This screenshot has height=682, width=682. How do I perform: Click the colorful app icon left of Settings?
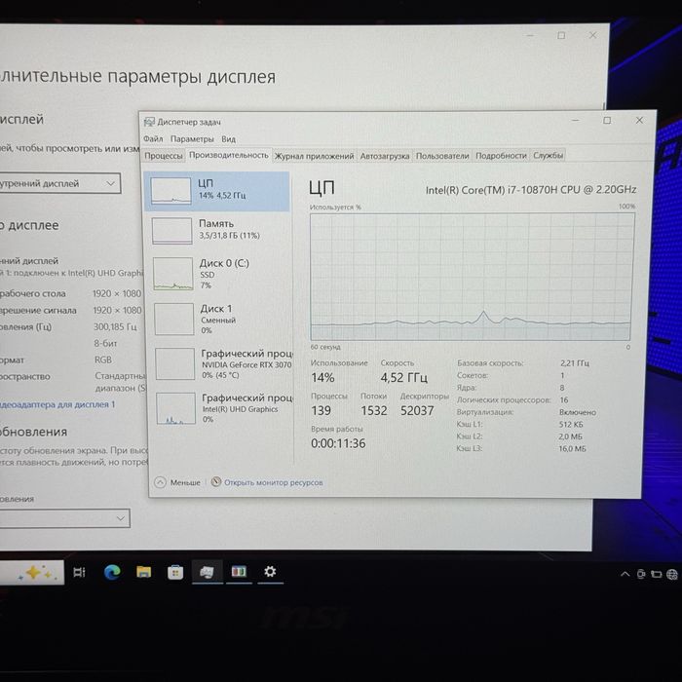click(x=239, y=572)
